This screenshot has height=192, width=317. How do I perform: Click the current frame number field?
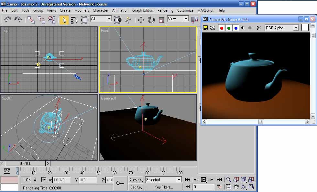pyautogui.click(x=203, y=187)
